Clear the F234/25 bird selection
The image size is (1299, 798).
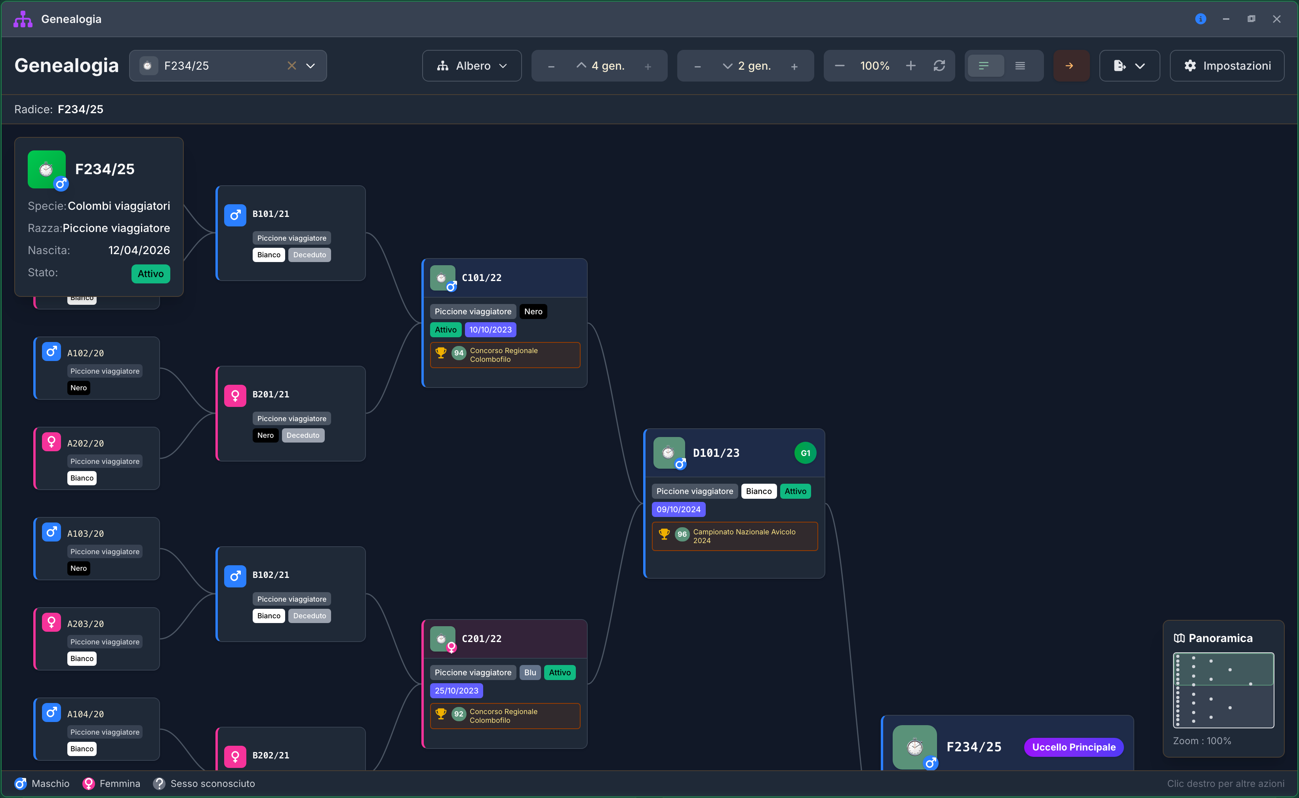291,65
